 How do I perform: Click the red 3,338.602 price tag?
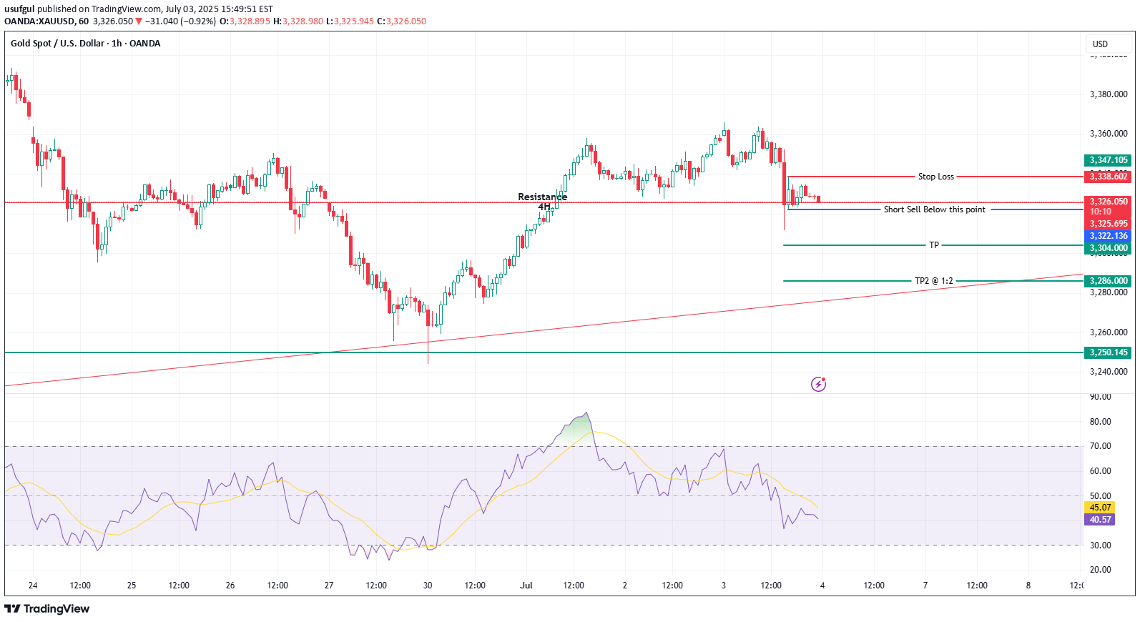pos(1108,177)
